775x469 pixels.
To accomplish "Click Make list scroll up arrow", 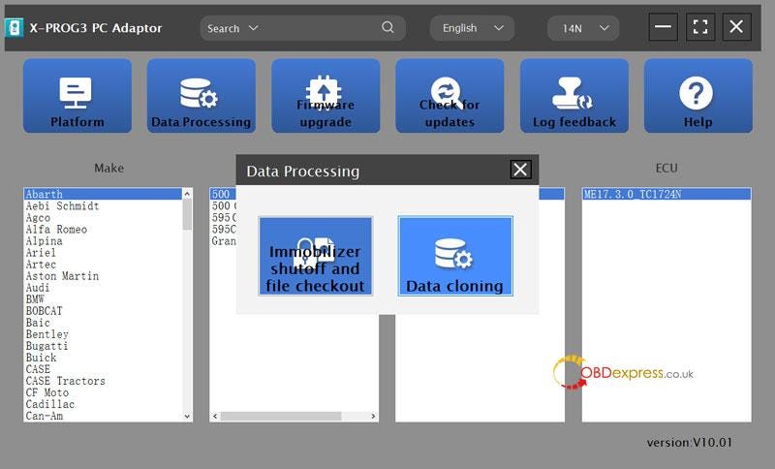I will pos(187,194).
